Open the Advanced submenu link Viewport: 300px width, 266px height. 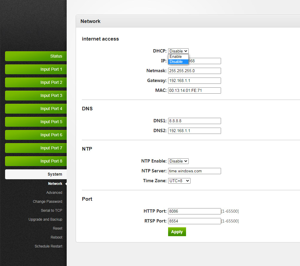coord(54,193)
